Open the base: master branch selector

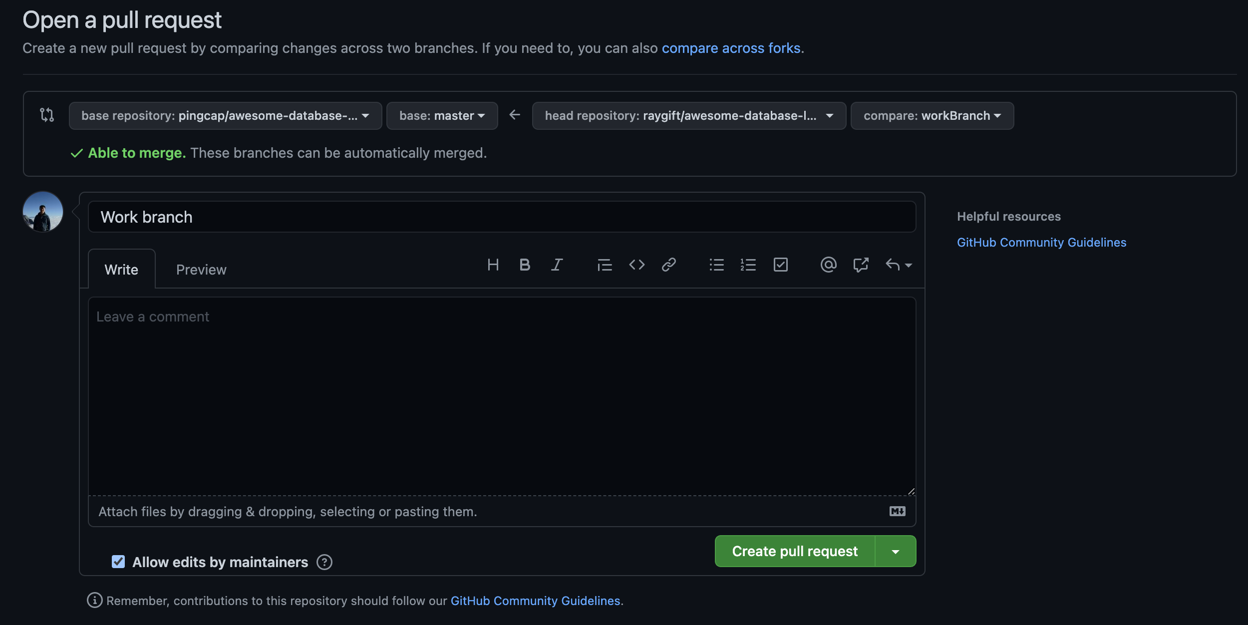(442, 116)
